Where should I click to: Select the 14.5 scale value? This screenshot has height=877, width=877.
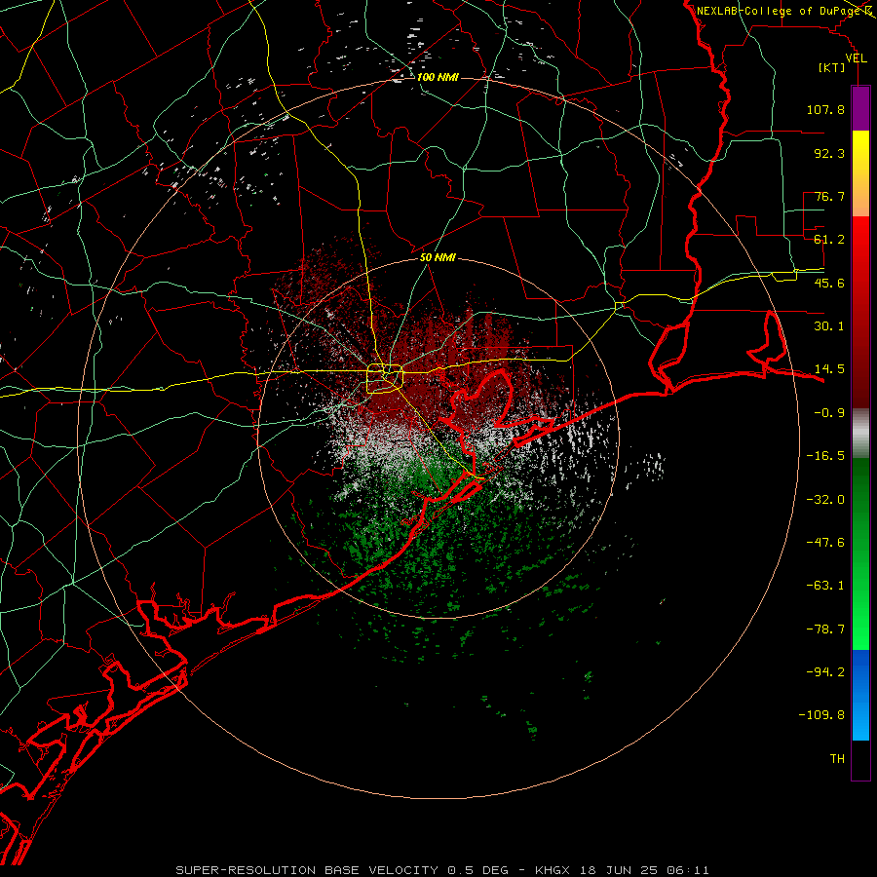tap(829, 369)
